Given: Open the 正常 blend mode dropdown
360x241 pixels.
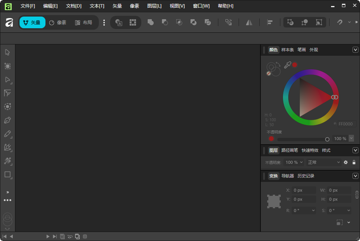Looking at the screenshot, I should click(x=324, y=162).
